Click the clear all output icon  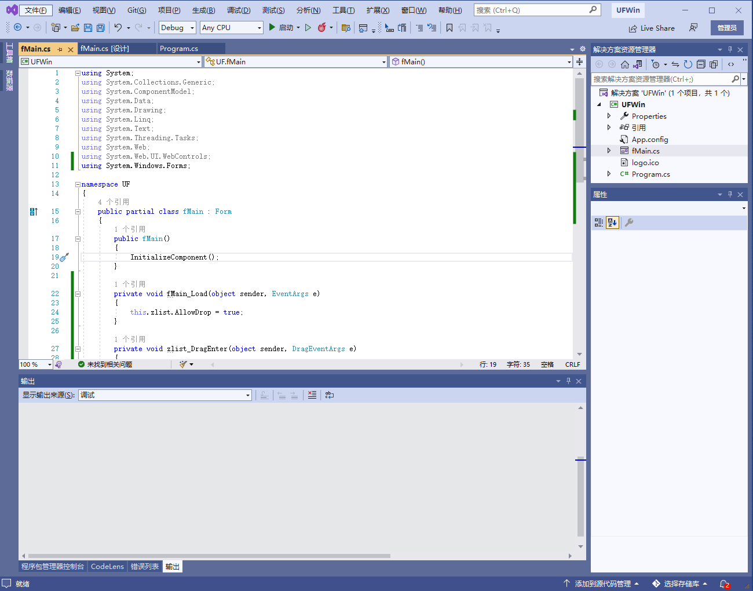pyautogui.click(x=312, y=395)
